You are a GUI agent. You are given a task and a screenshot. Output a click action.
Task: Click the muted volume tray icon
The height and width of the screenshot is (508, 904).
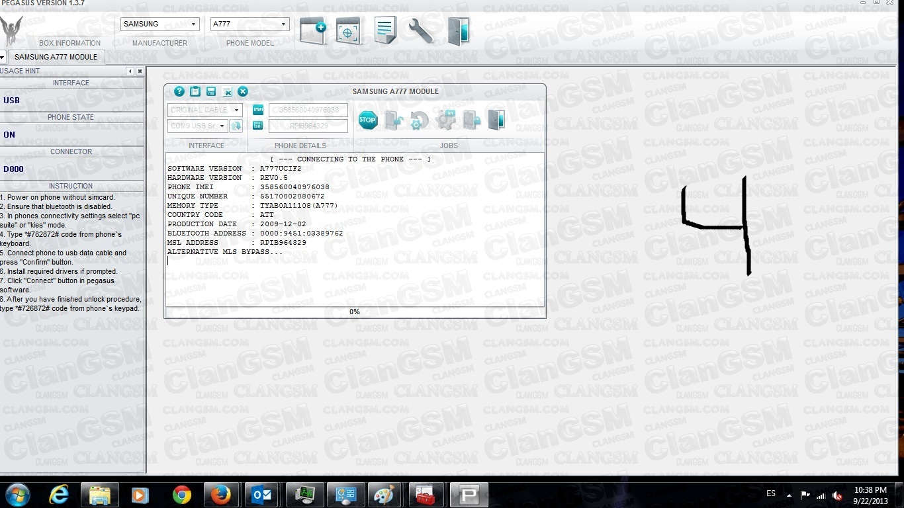[837, 495]
